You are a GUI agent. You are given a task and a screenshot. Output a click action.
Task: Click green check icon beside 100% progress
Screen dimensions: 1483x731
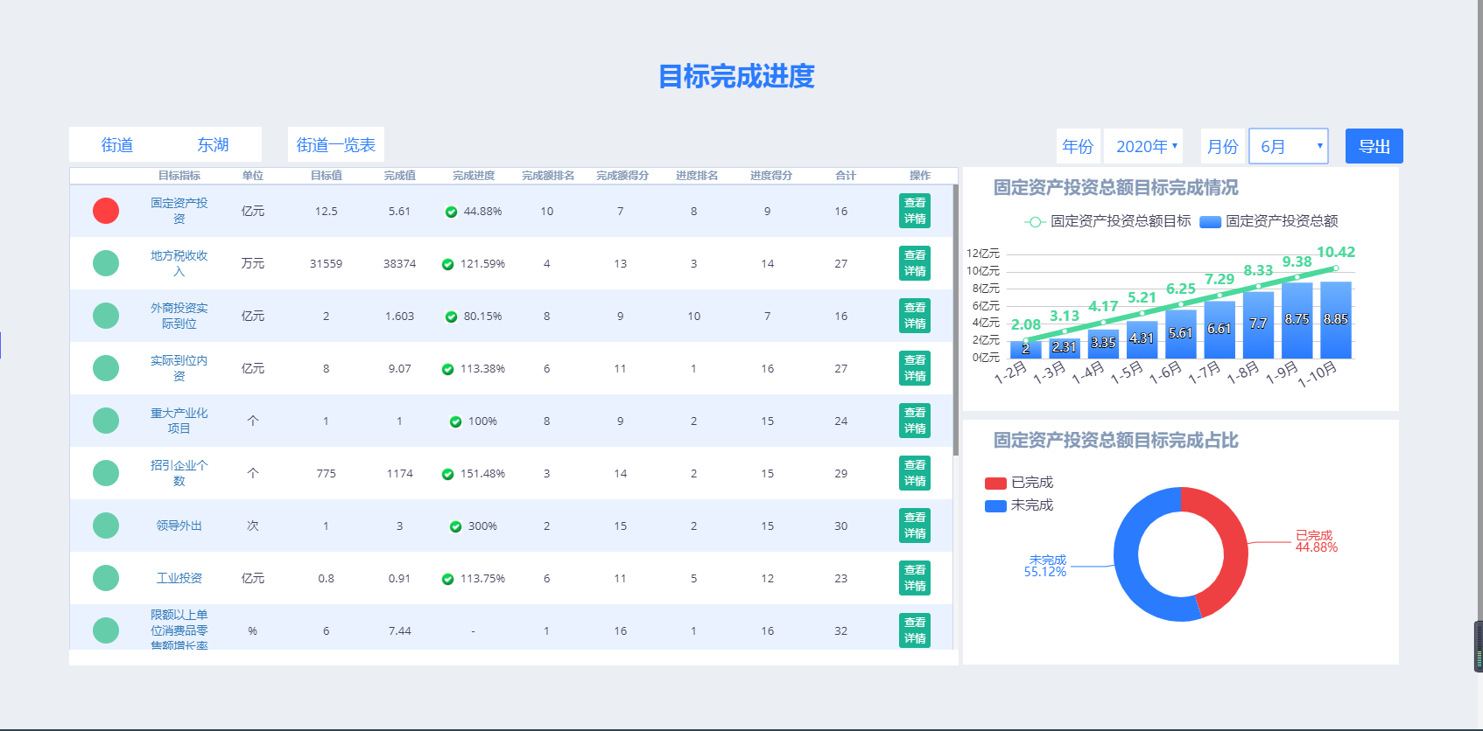pos(455,421)
